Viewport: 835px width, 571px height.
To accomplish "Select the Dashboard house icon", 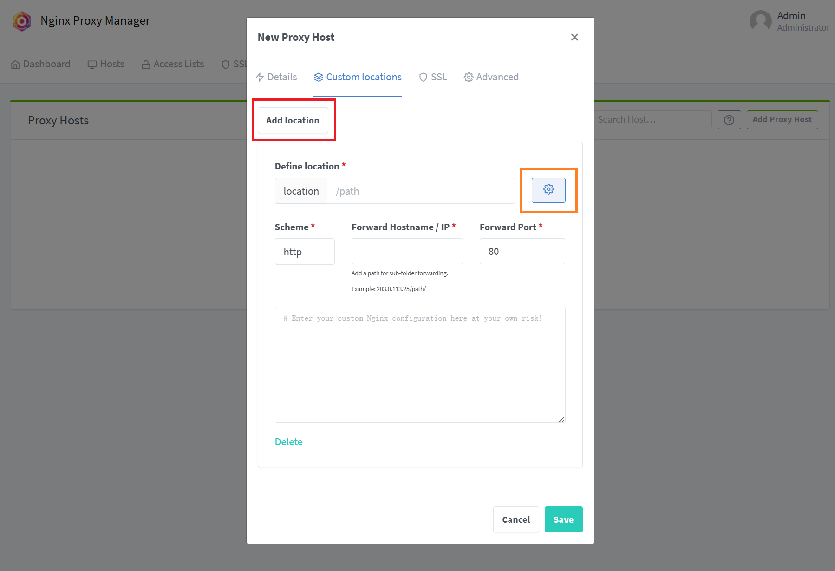I will (15, 64).
